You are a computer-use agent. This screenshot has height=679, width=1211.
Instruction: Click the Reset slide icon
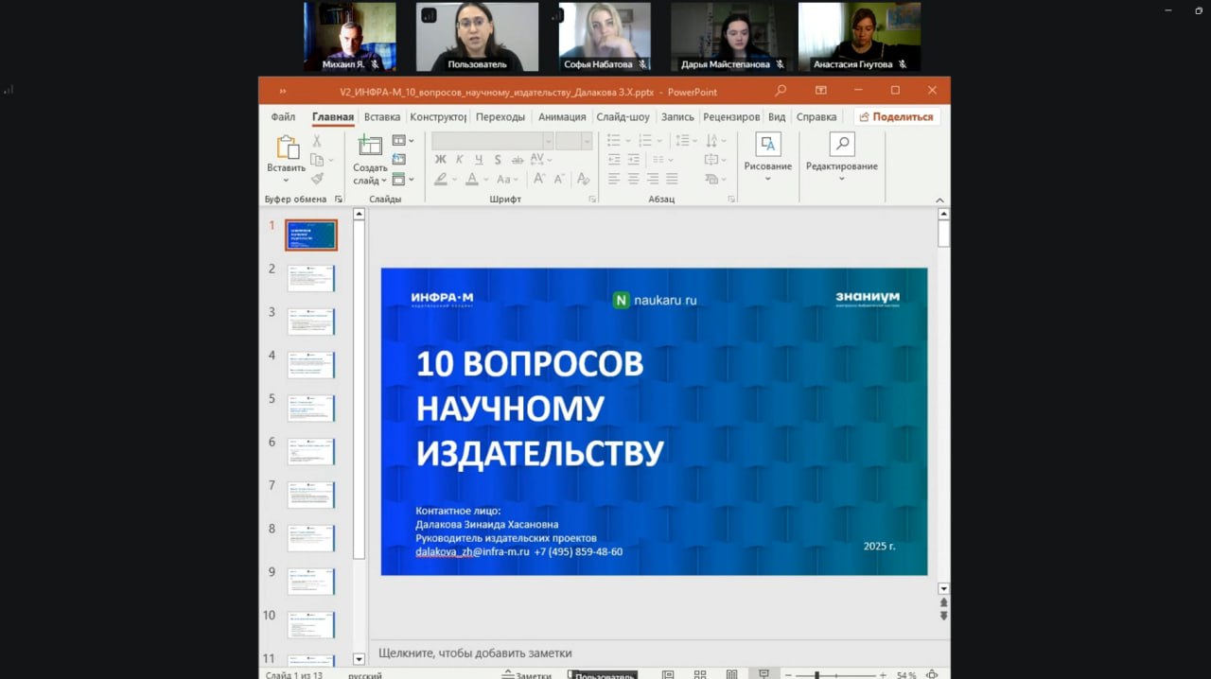398,160
